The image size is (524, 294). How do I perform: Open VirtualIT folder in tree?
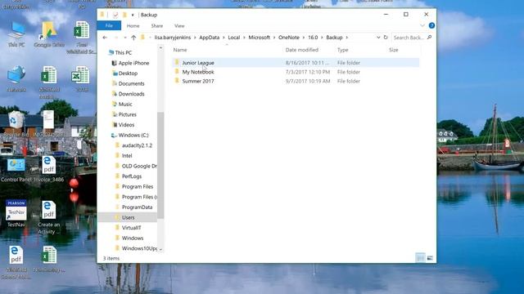tap(131, 228)
